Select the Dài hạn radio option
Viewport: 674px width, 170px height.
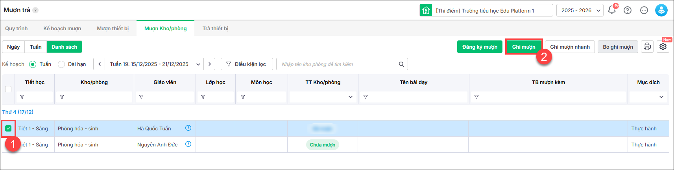coord(61,64)
